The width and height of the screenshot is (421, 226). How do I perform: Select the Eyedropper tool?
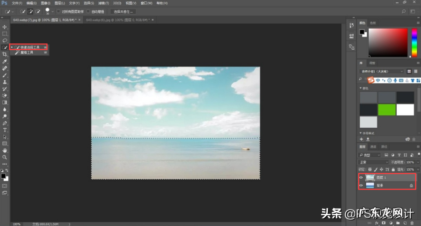5,61
